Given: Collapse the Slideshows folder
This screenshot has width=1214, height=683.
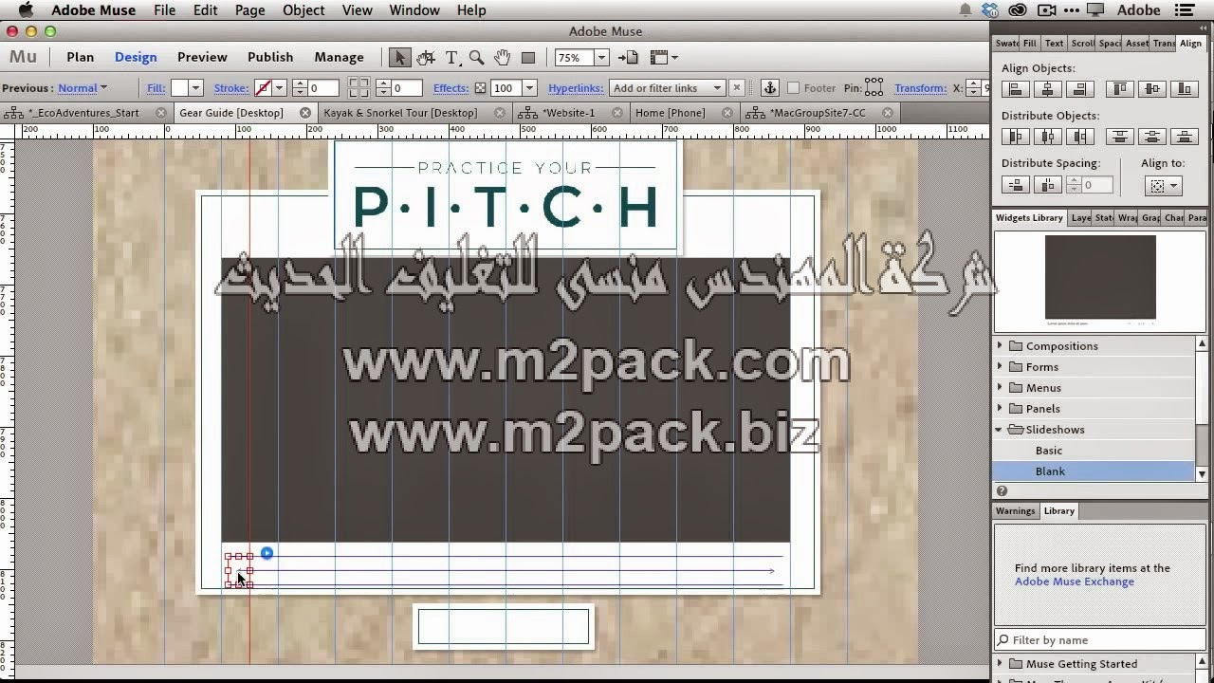Looking at the screenshot, I should (x=1000, y=430).
